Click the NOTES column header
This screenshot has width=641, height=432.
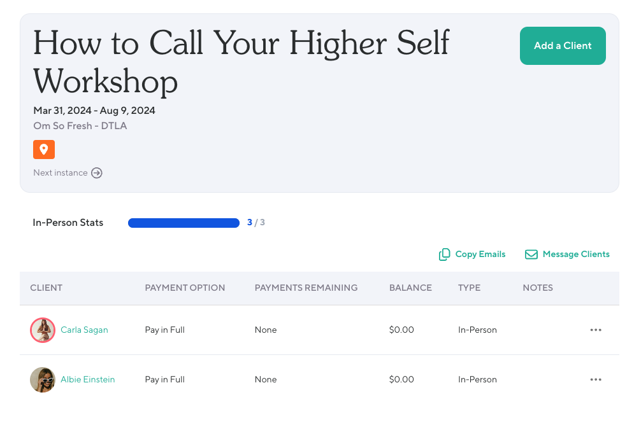click(x=538, y=288)
